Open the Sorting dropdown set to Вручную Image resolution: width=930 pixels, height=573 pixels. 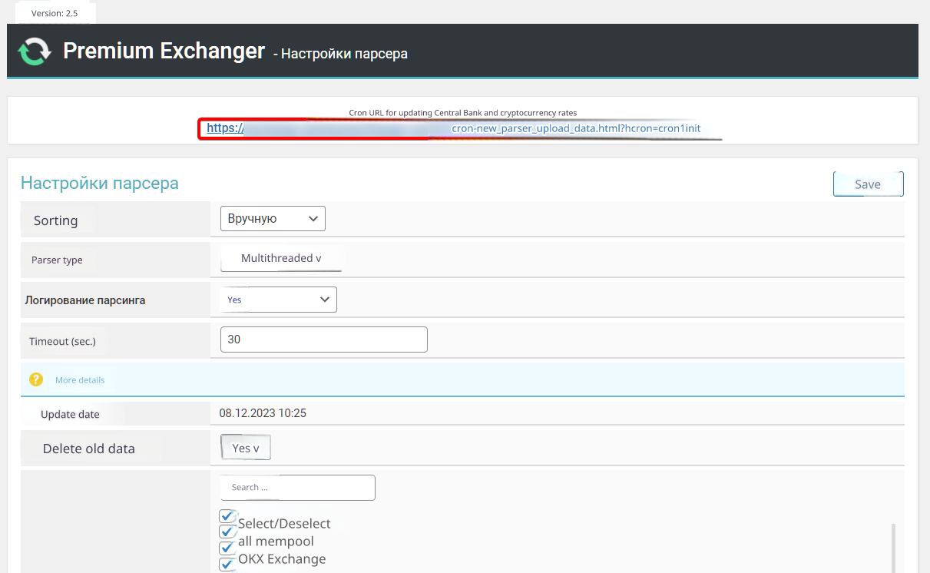point(273,219)
